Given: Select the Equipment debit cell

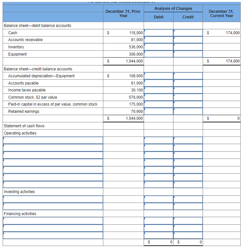Looking at the screenshot, I should tap(158, 54).
